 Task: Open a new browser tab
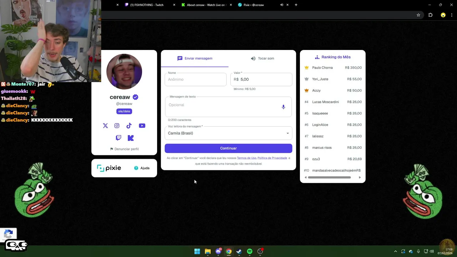296,5
